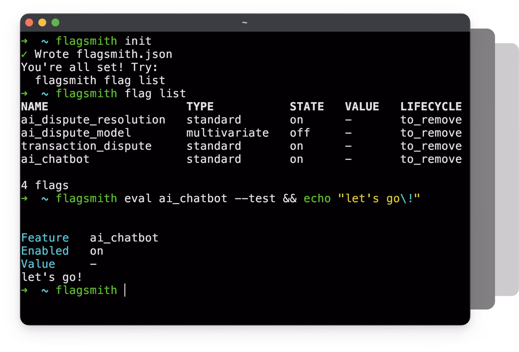Click the 'eval ai_chatbot --test' command text
The height and width of the screenshot is (352, 519).
tap(200, 199)
